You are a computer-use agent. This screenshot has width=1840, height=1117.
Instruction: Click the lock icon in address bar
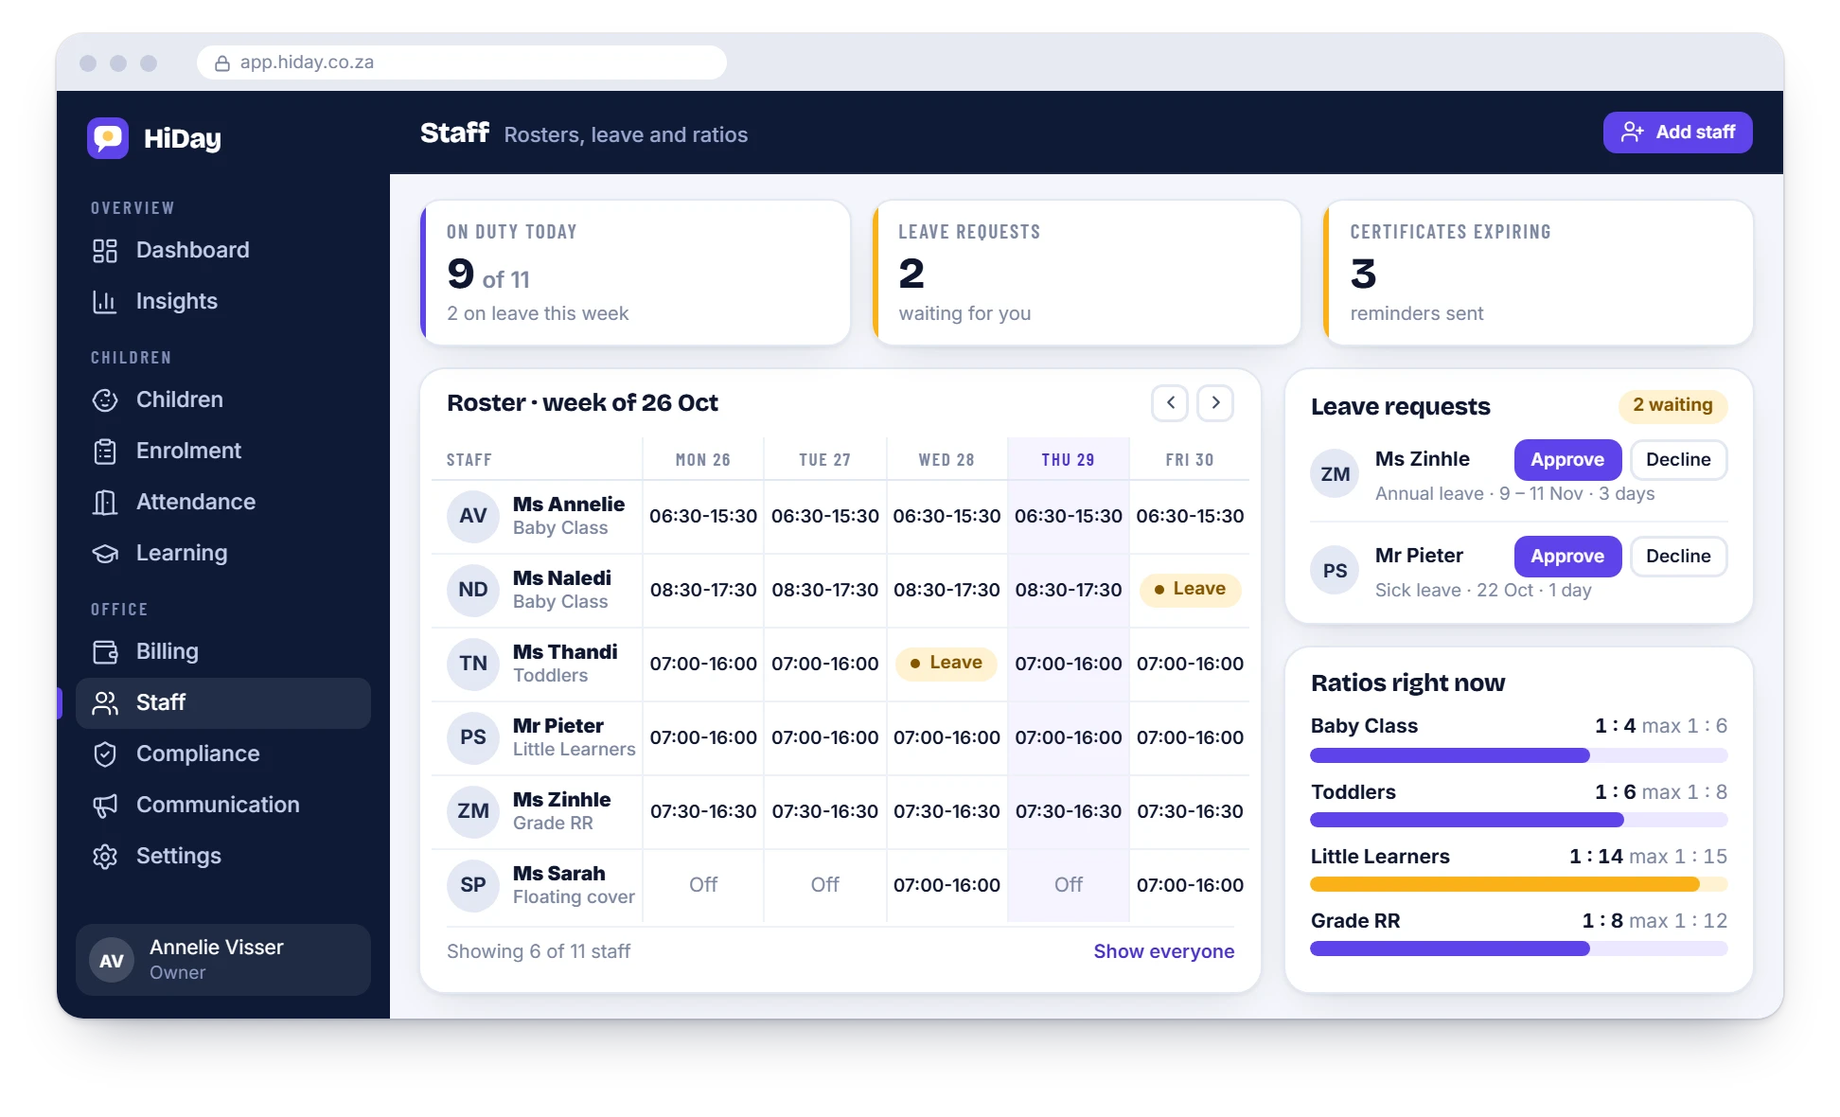[222, 63]
